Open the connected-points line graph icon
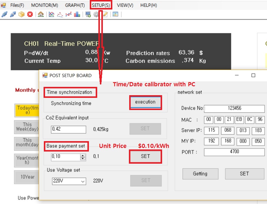267x204 pixels. 68,14
